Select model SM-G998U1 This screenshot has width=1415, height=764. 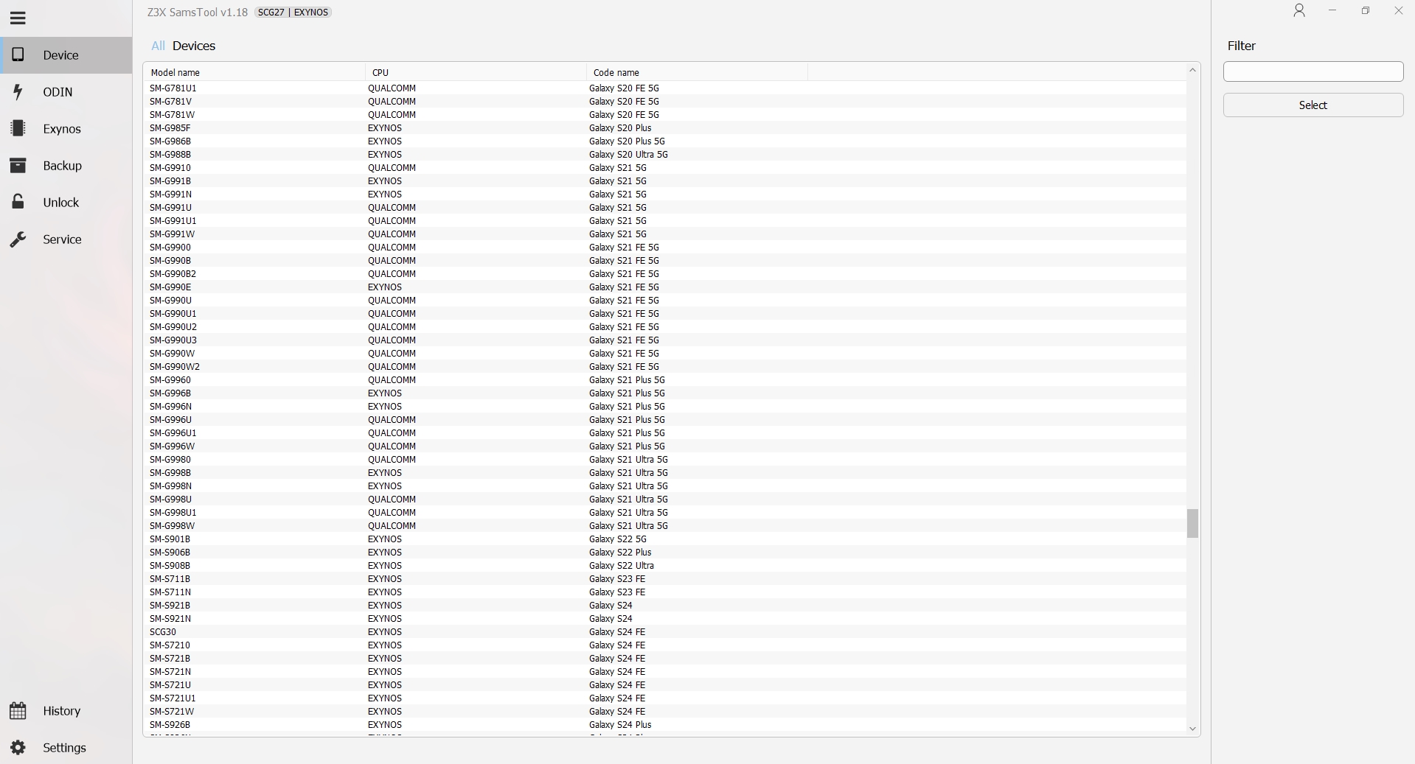pyautogui.click(x=665, y=513)
